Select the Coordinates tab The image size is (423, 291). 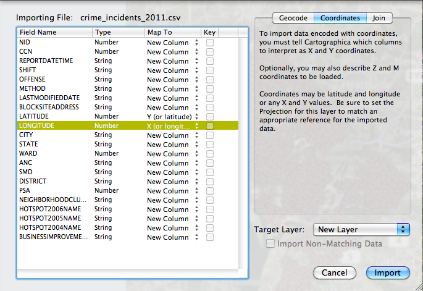tap(340, 19)
